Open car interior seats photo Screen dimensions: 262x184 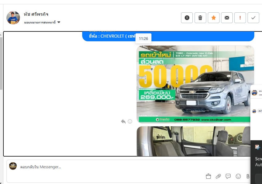(193, 141)
